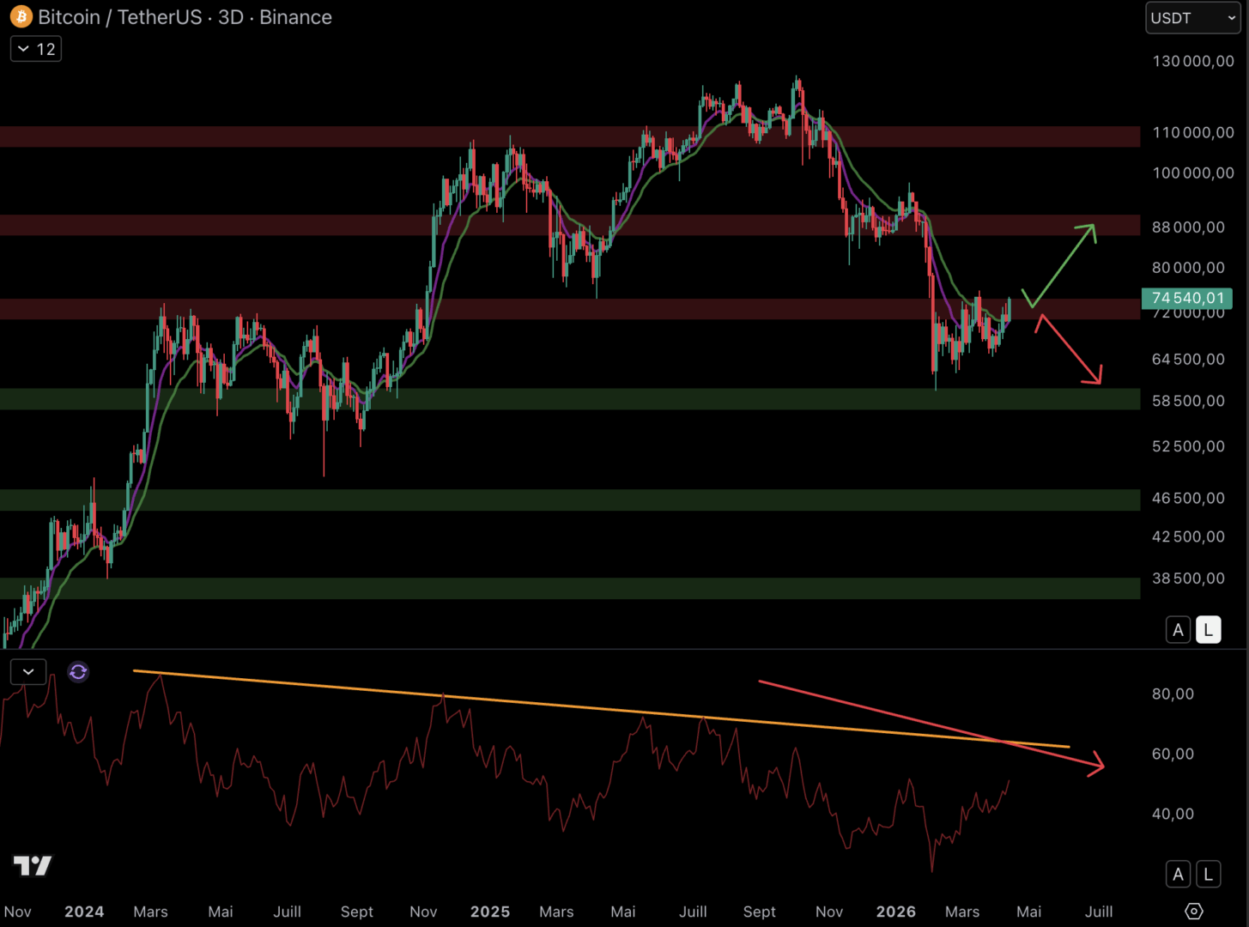The width and height of the screenshot is (1249, 927).
Task: Select the red downward arrow on price chart
Action: pos(1070,350)
